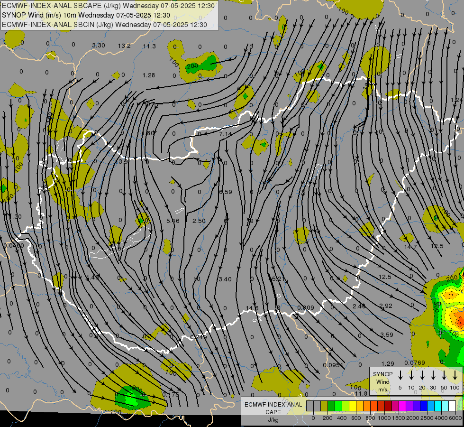Click the SYNOP Wind 10m header line
This screenshot has width=464, height=427.
pyautogui.click(x=86, y=15)
